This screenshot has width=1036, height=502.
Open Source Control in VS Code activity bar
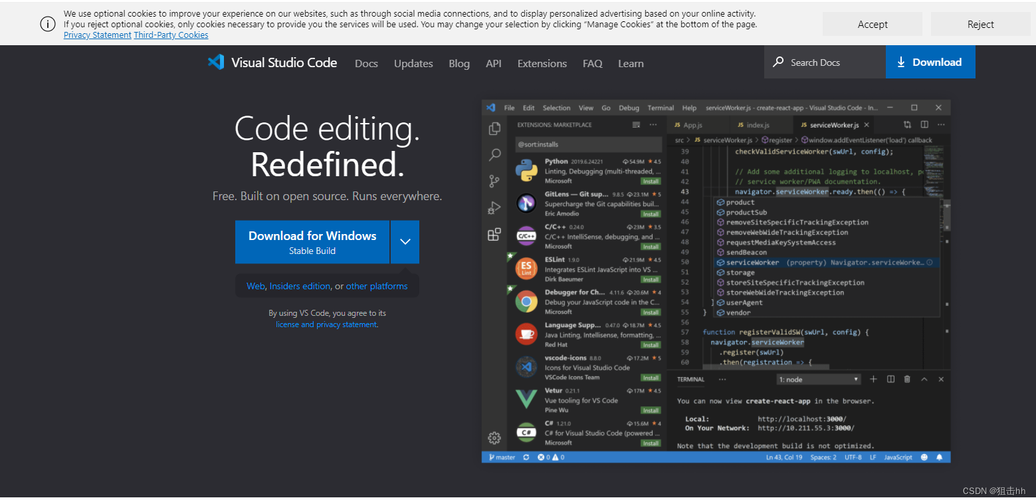pos(494,181)
